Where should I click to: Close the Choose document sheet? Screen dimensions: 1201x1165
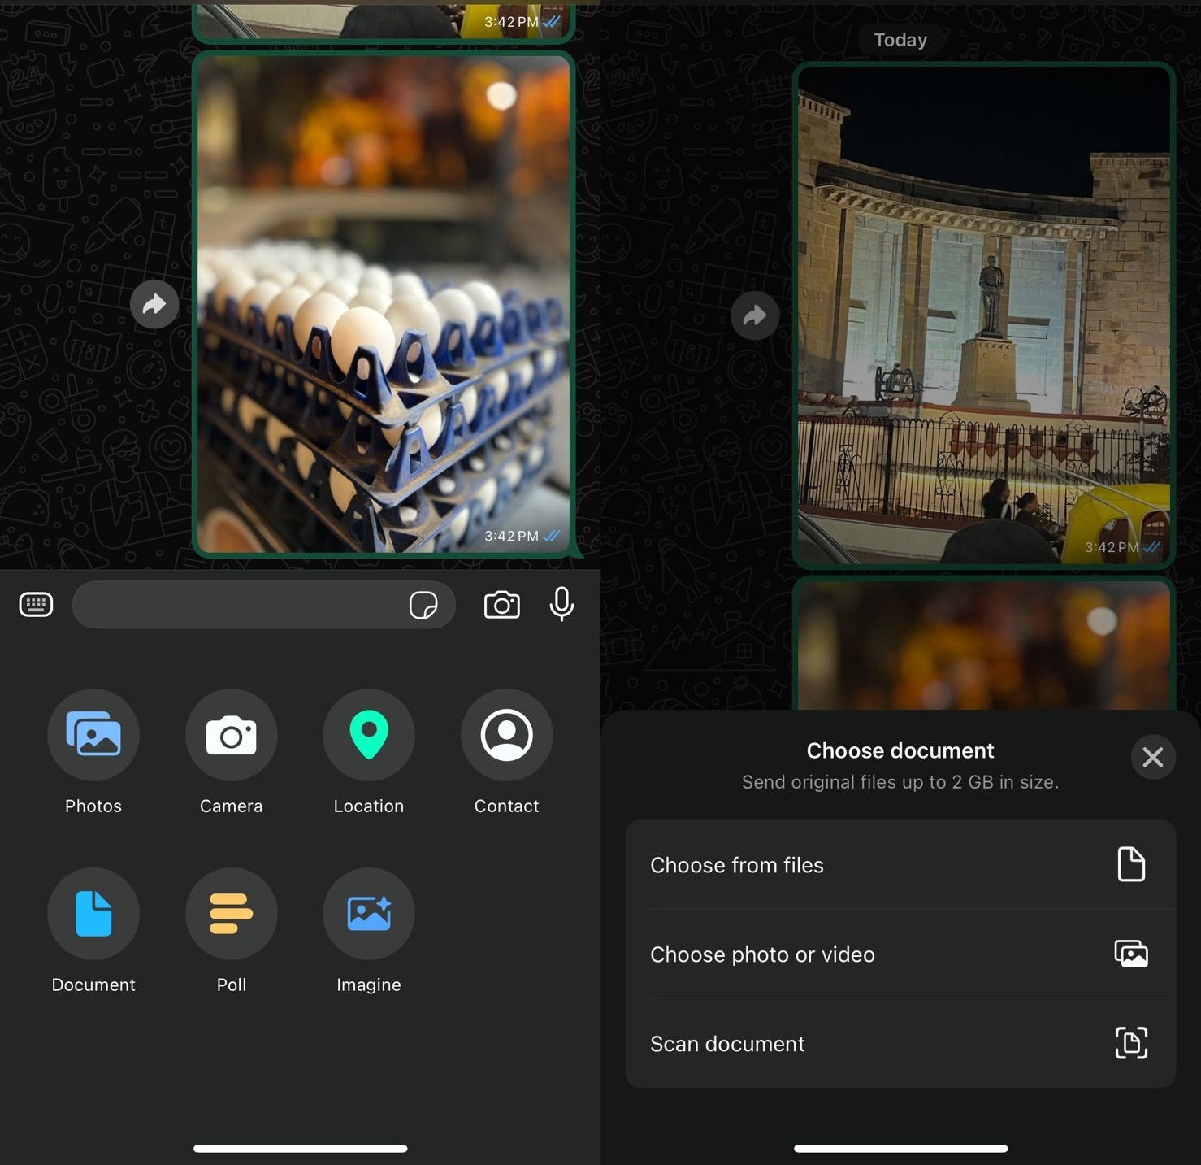click(x=1152, y=757)
